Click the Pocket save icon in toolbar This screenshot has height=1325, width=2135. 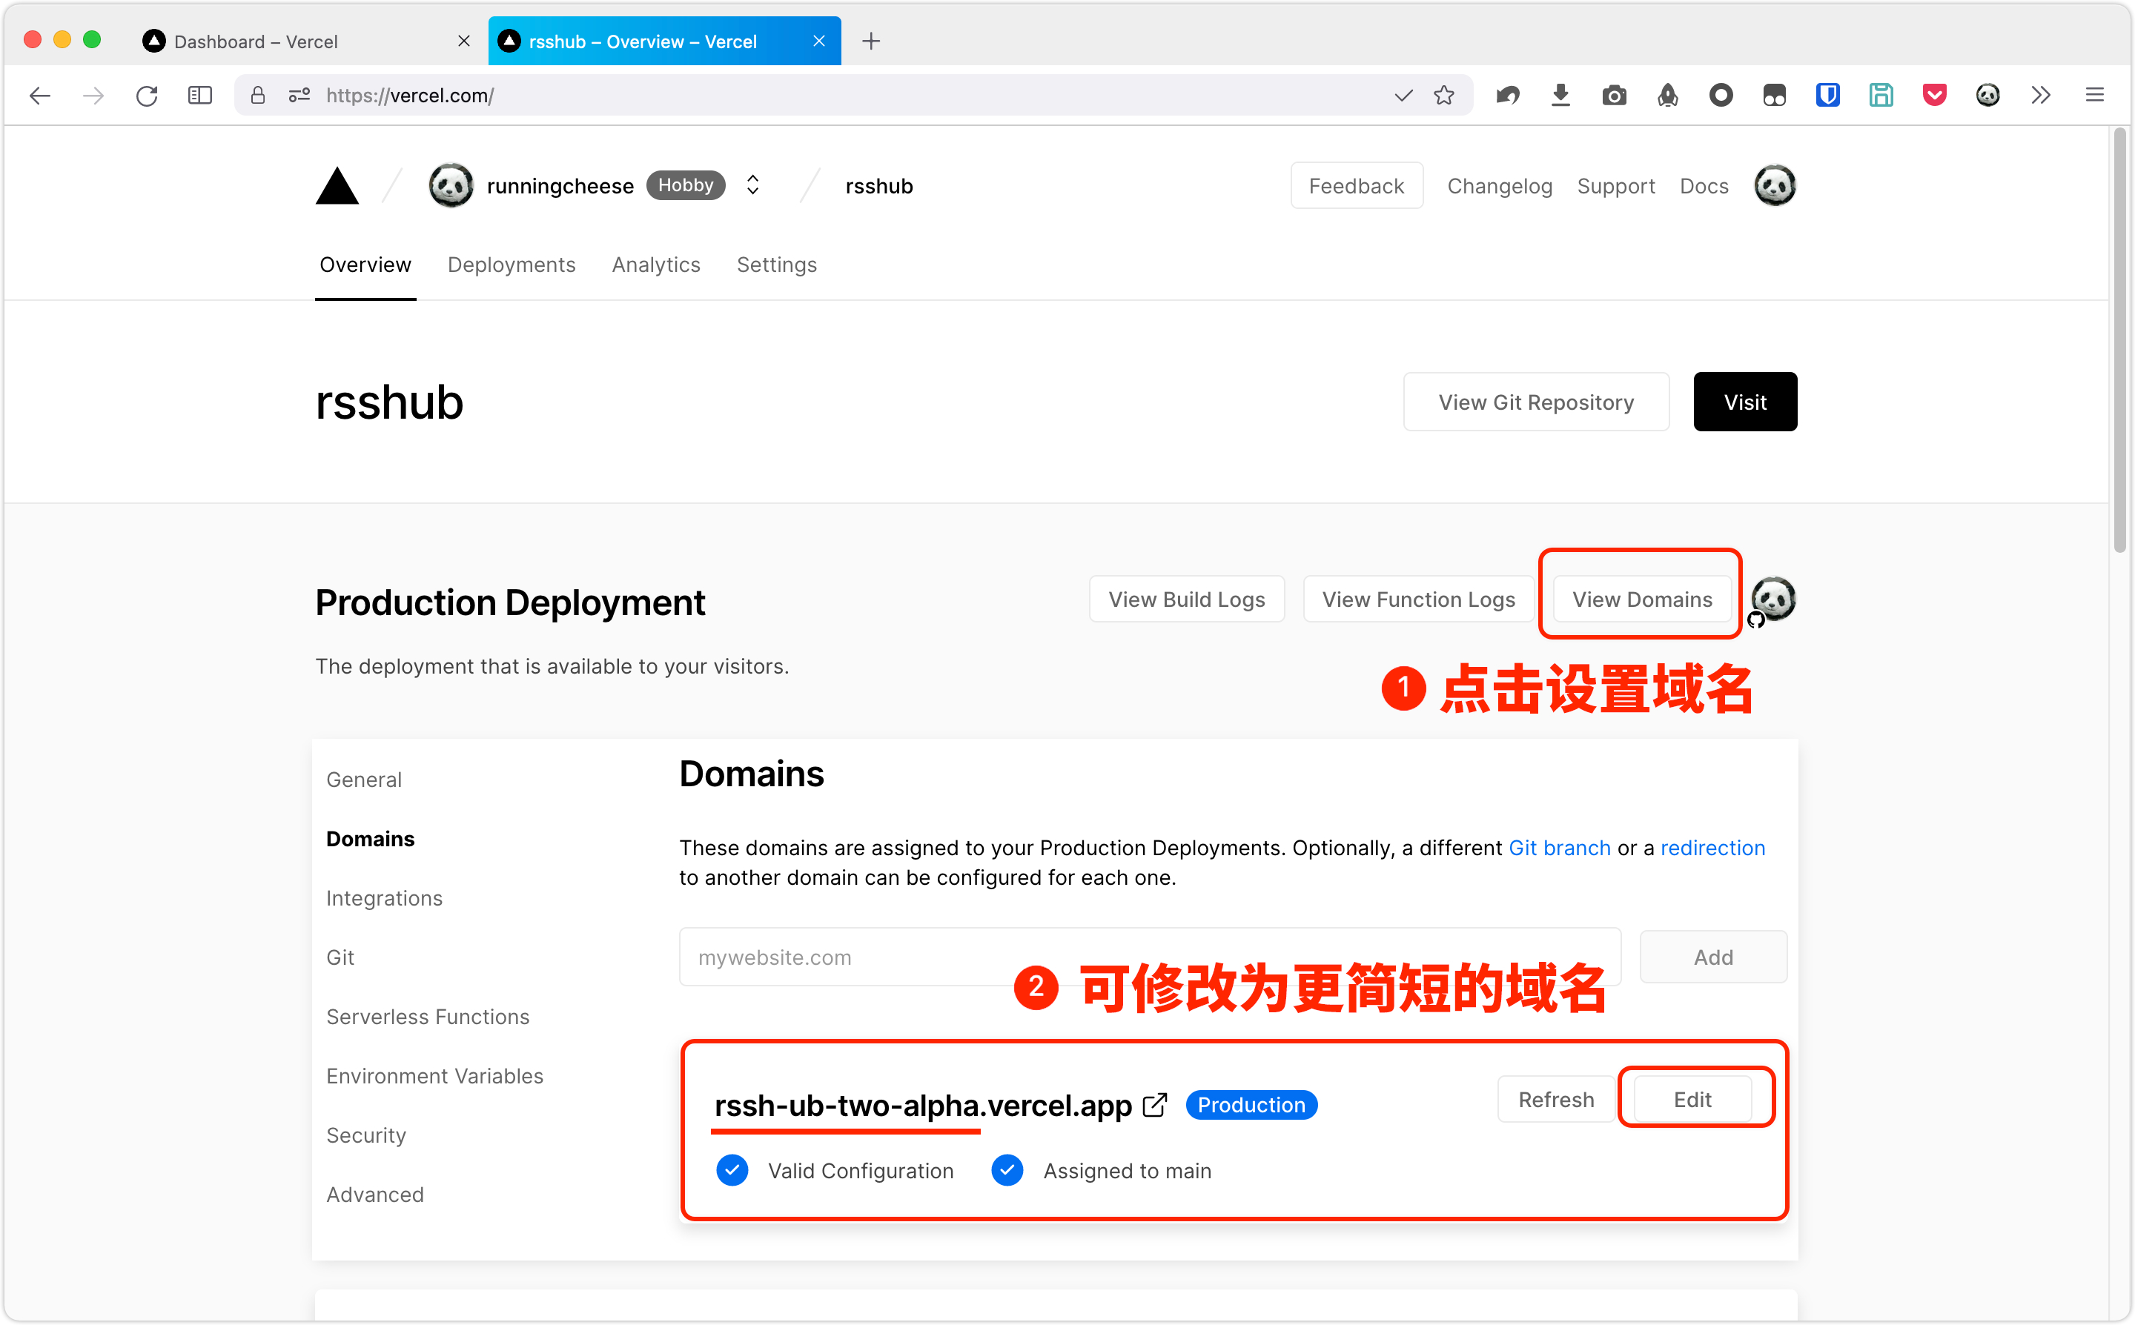click(x=1933, y=95)
